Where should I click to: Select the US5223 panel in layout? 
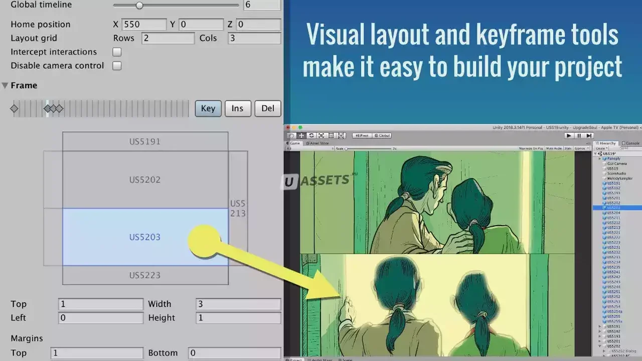tap(145, 275)
